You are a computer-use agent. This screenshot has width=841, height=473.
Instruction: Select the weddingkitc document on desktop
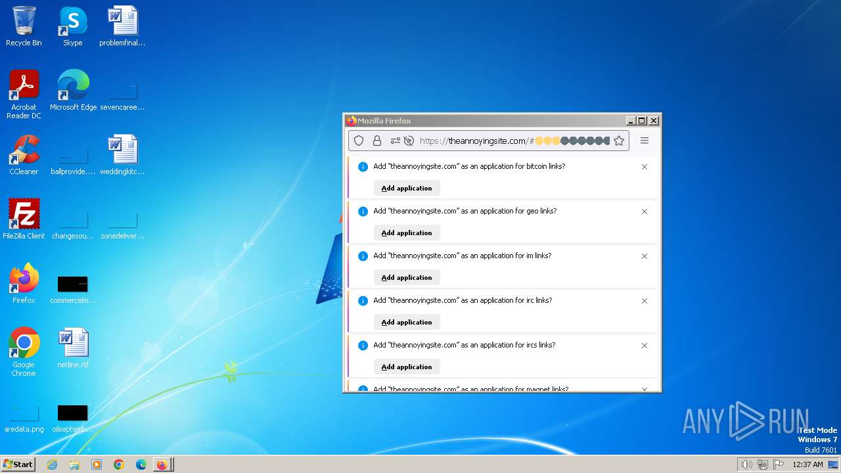pyautogui.click(x=122, y=155)
